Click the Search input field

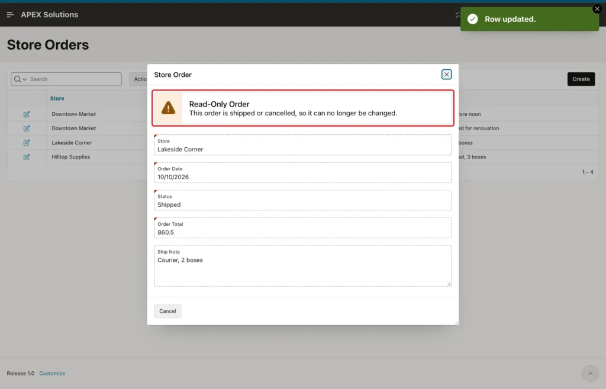(x=75, y=79)
